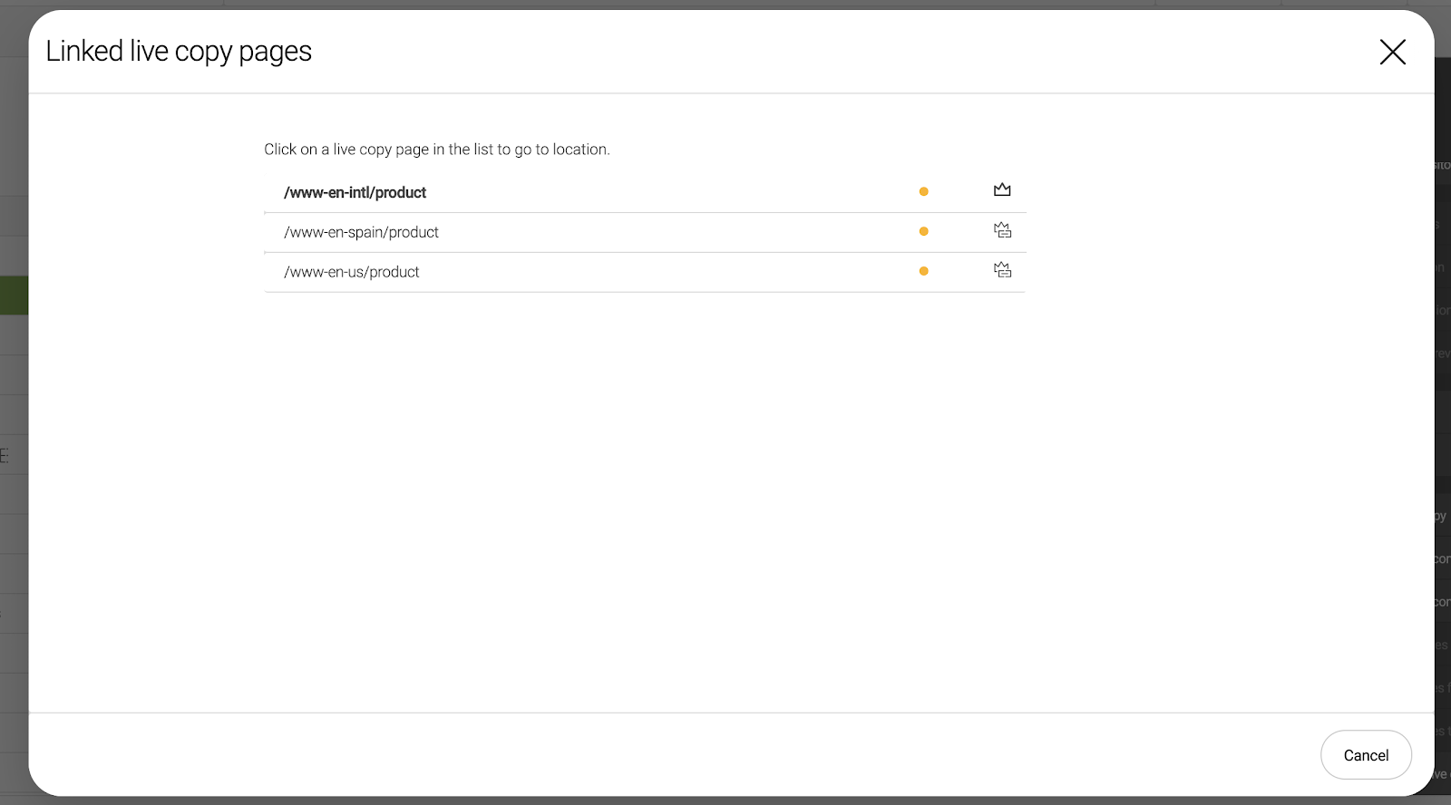Click the orange status dot in the spain row
Viewport: 1451px width, 805px height.
click(x=923, y=231)
